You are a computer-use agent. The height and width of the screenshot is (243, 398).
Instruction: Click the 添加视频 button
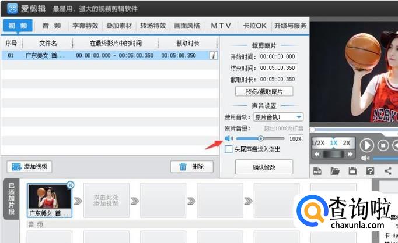click(x=29, y=167)
